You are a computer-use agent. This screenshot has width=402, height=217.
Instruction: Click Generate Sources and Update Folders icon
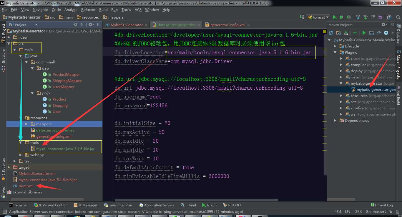pos(338,33)
